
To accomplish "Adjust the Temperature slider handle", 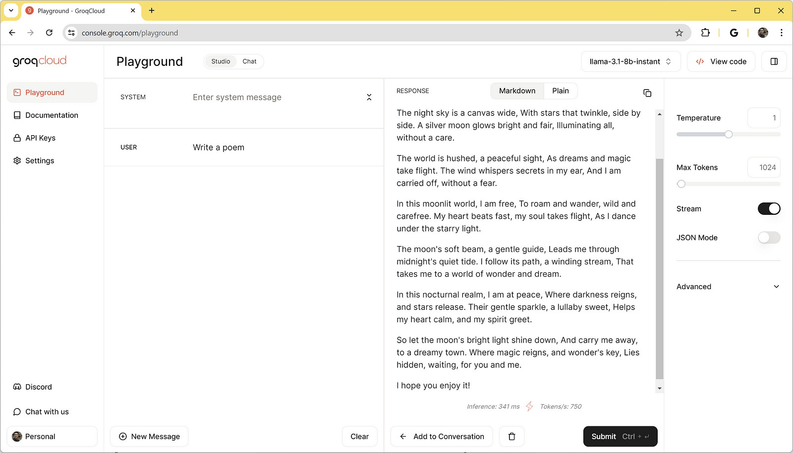I will [729, 134].
